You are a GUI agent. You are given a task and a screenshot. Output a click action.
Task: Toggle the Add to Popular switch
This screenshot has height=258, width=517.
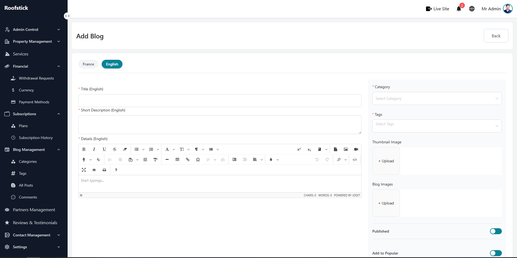[x=496, y=253]
